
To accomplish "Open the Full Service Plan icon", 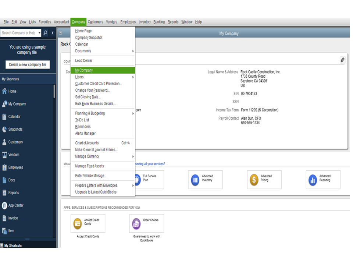I will pyautogui.click(x=137, y=180).
